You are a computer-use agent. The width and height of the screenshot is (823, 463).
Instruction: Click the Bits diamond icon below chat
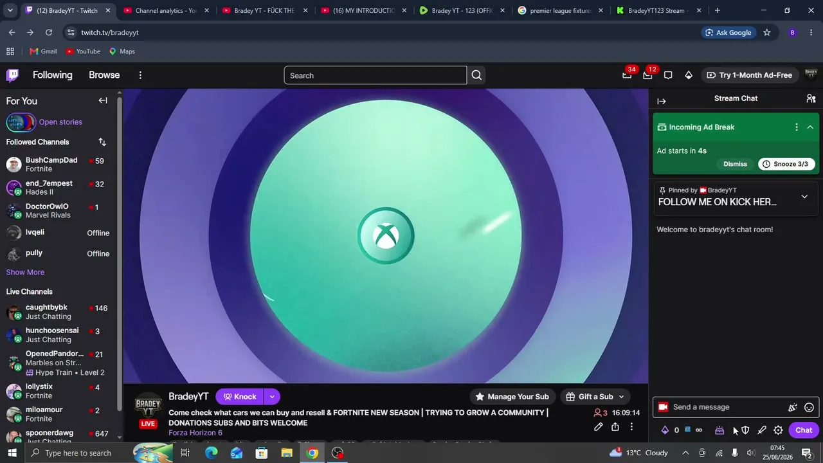click(665, 430)
